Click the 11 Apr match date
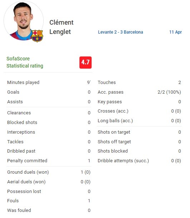 tap(175, 32)
